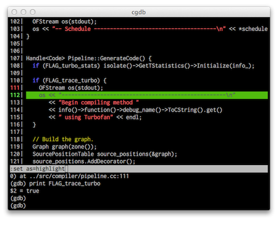Image resolution: width=276 pixels, height=230 pixels.
Task: Click line number 104
Action: 15,36
